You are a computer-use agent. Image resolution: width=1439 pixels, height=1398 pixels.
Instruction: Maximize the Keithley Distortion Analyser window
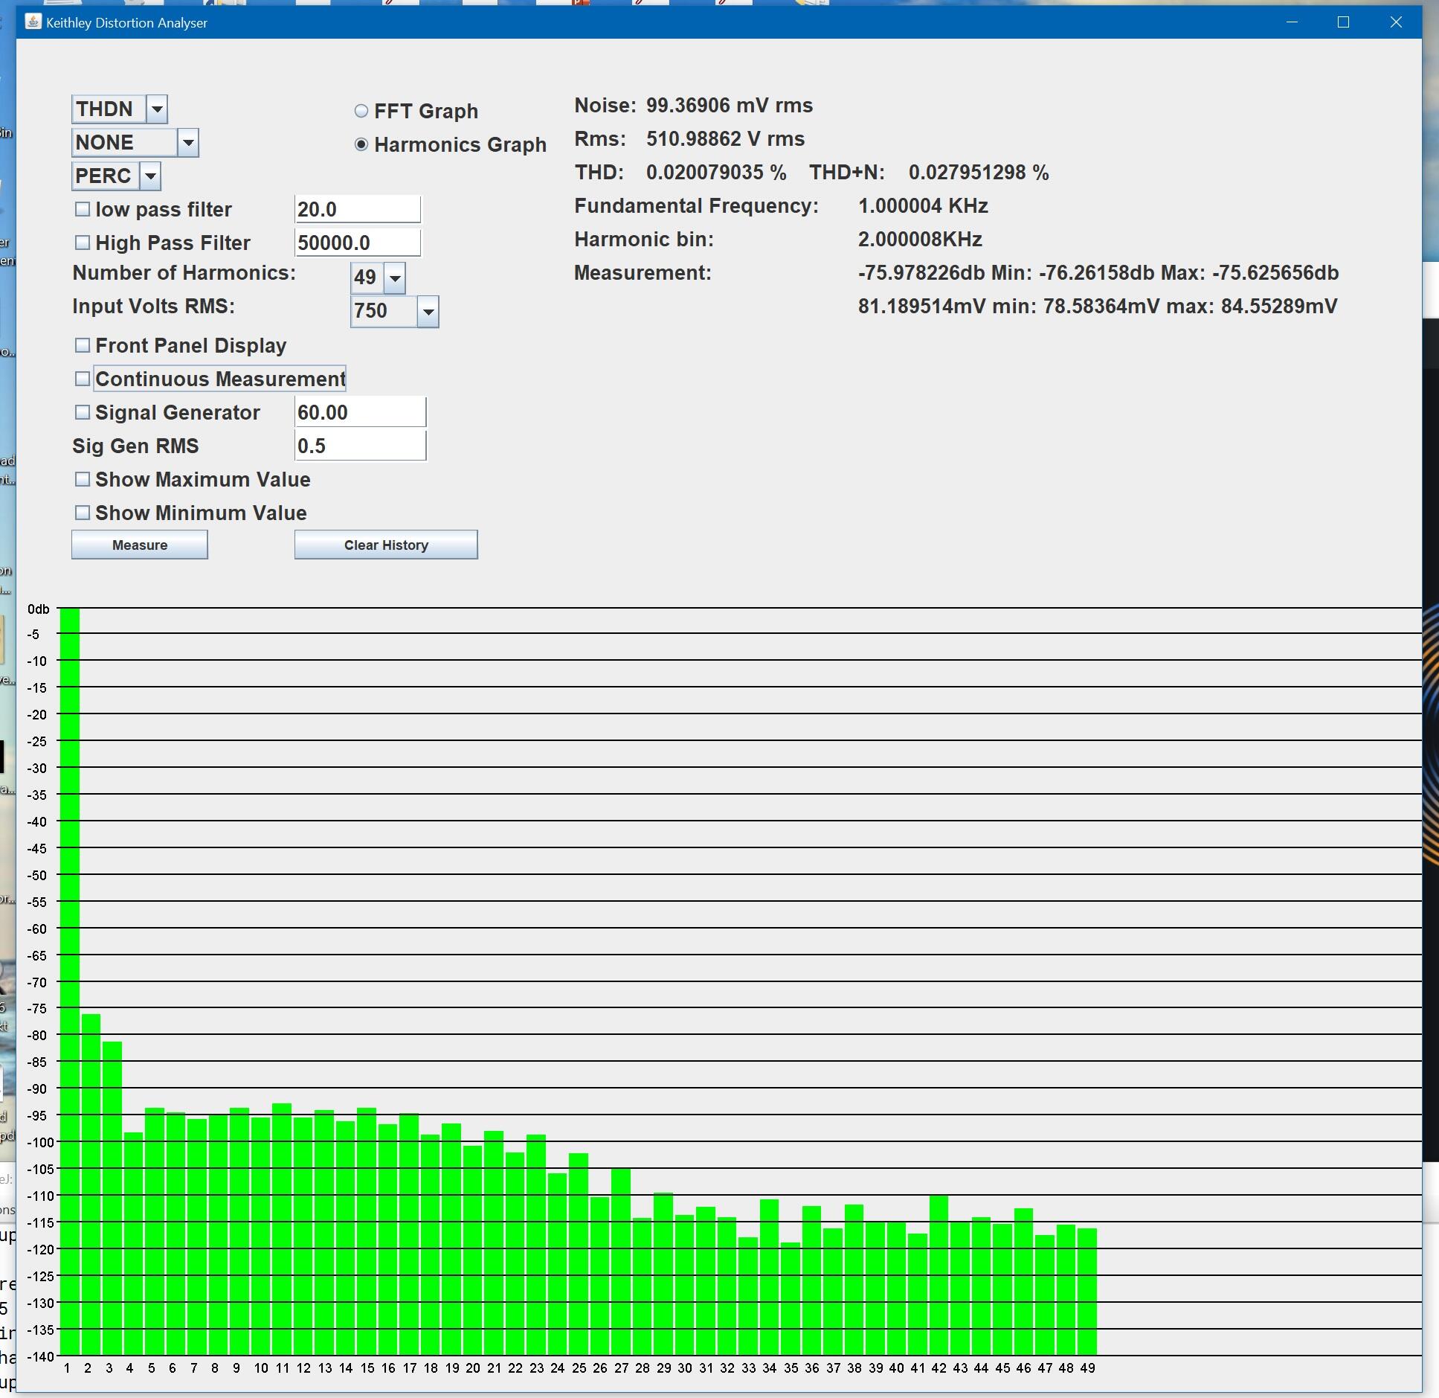[x=1343, y=22]
